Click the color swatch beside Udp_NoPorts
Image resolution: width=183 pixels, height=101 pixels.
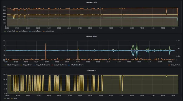(x=169, y=65)
